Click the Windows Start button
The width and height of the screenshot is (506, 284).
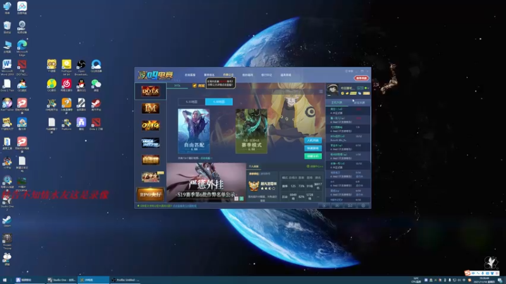point(5,280)
